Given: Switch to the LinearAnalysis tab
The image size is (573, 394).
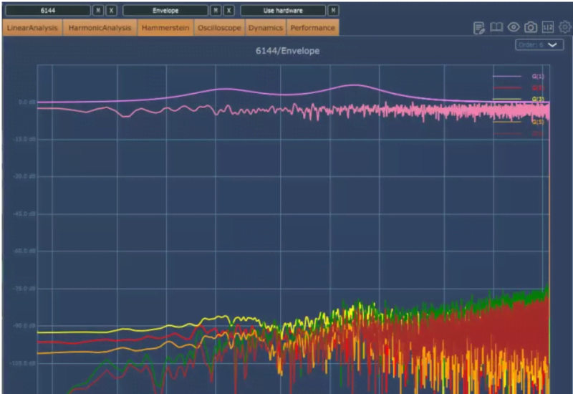Looking at the screenshot, I should point(33,28).
